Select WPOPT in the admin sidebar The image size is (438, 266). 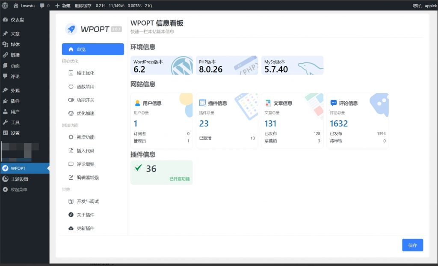click(x=24, y=168)
